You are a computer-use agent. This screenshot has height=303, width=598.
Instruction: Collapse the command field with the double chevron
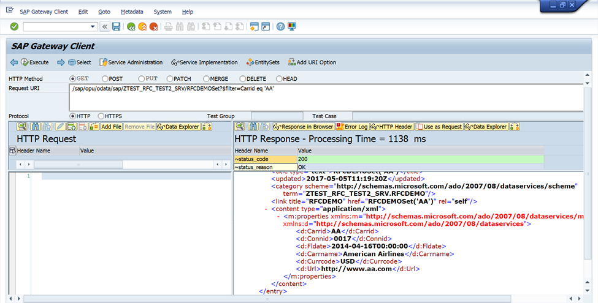pos(104,27)
